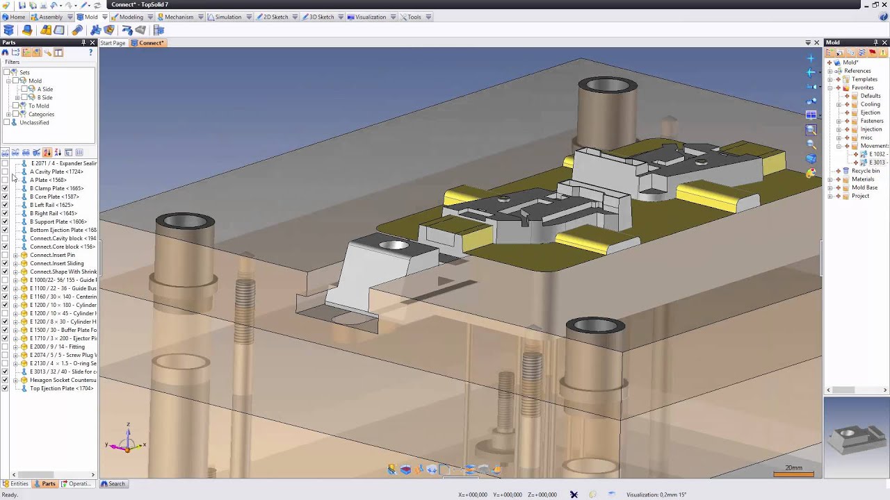Click the zoom window magnifier icon

(811, 130)
